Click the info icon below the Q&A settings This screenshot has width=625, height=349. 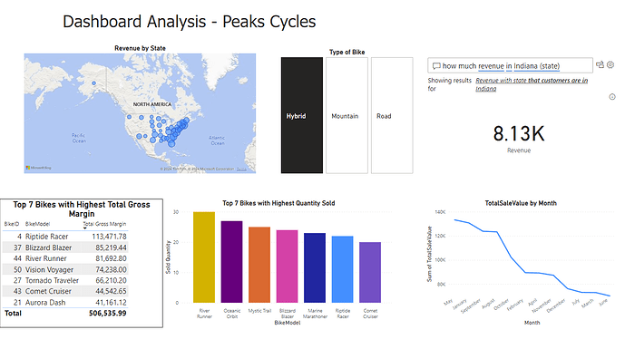(x=612, y=97)
